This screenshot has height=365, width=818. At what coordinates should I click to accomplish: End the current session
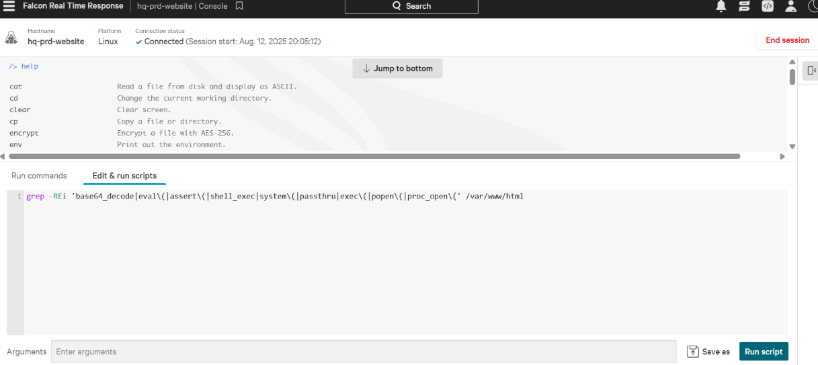click(787, 40)
